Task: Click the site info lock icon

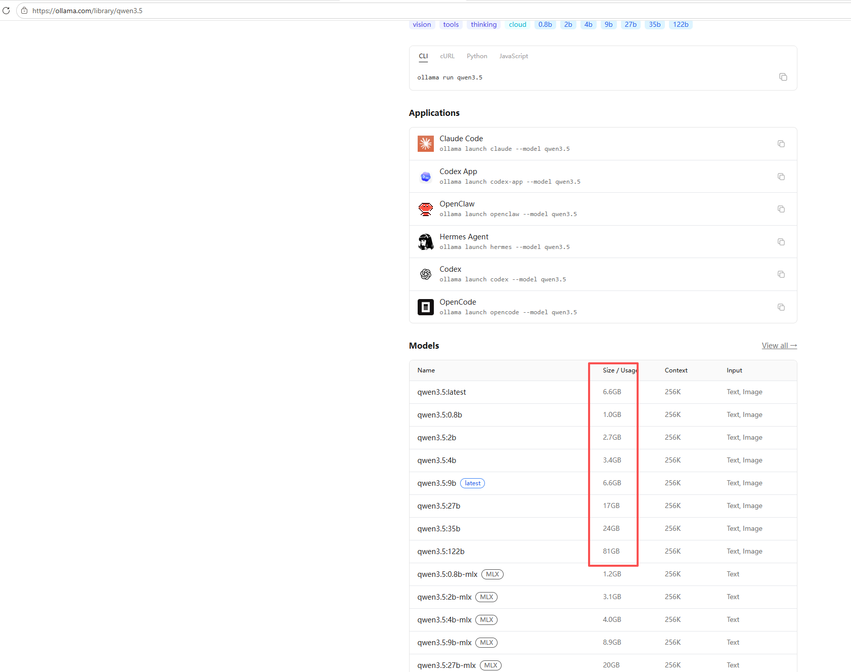Action: [24, 11]
